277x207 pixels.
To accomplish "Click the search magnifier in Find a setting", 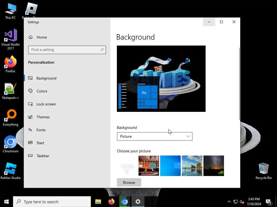I will (102, 50).
